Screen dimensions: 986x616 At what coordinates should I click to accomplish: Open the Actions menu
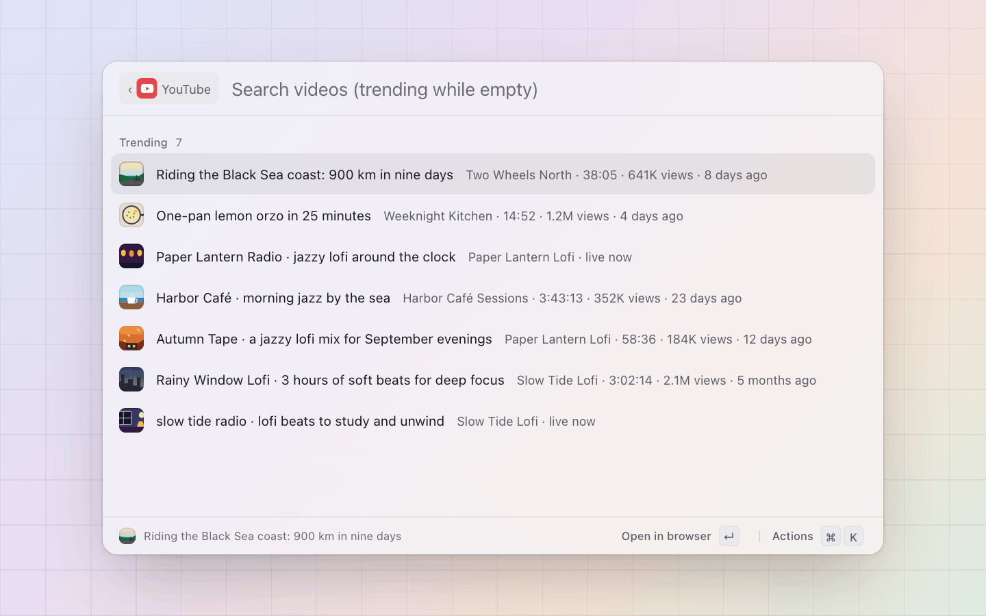pos(793,536)
